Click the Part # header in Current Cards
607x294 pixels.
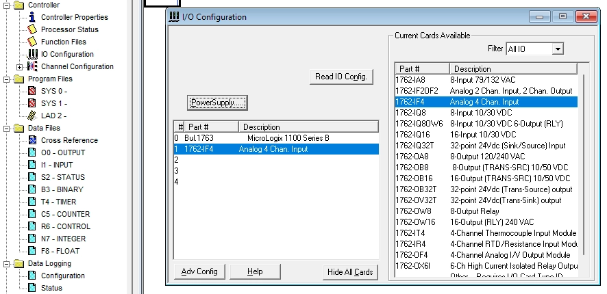(x=422, y=69)
